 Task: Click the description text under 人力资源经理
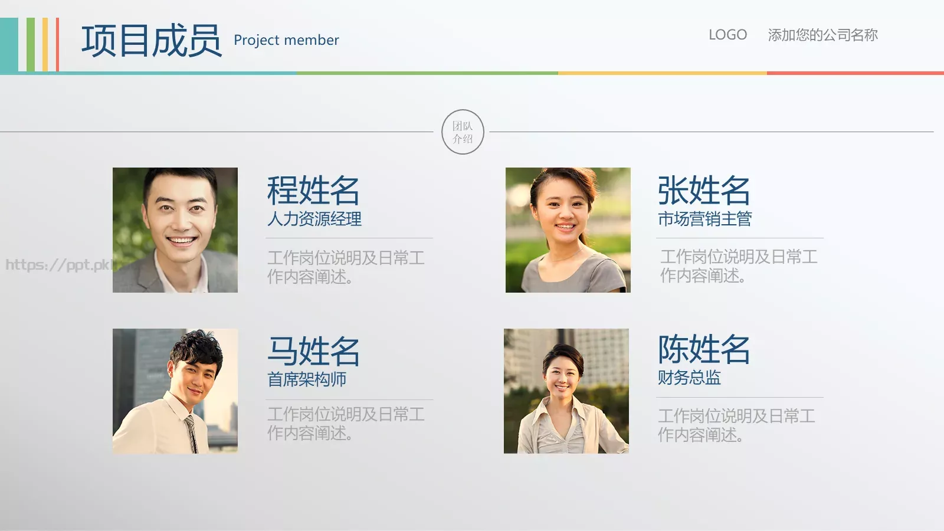[x=346, y=267]
